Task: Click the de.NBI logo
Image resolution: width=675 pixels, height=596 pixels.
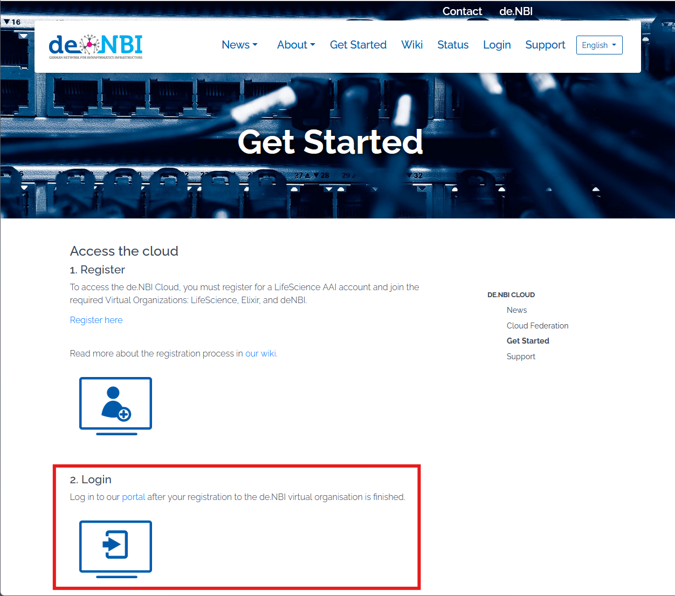Action: coord(95,46)
